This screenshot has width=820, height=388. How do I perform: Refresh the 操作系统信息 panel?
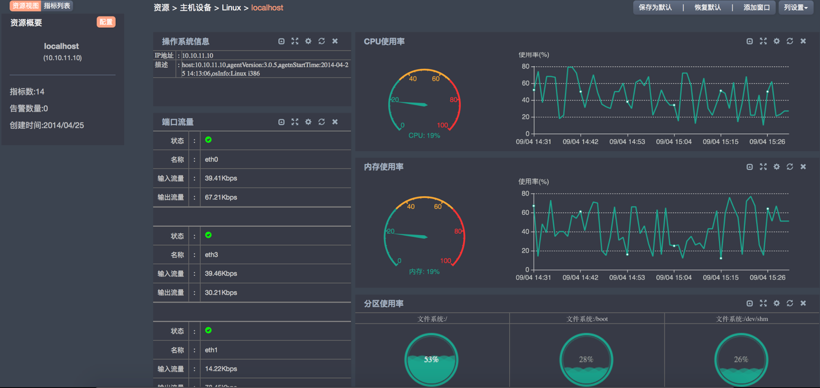pos(321,41)
